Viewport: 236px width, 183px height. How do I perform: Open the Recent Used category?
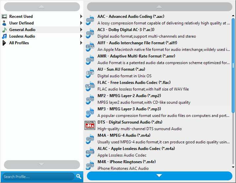[42, 17]
